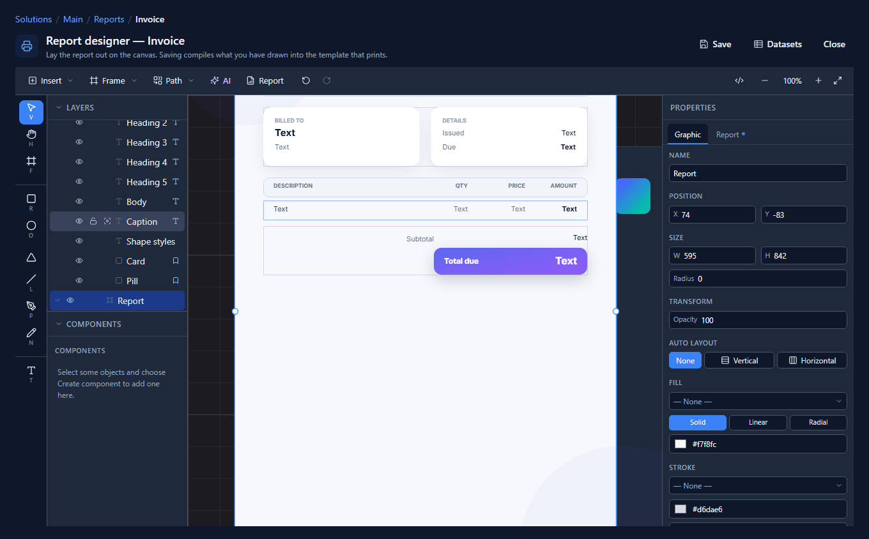Select the Rectangle shape tool
The height and width of the screenshot is (539, 869).
pos(31,203)
